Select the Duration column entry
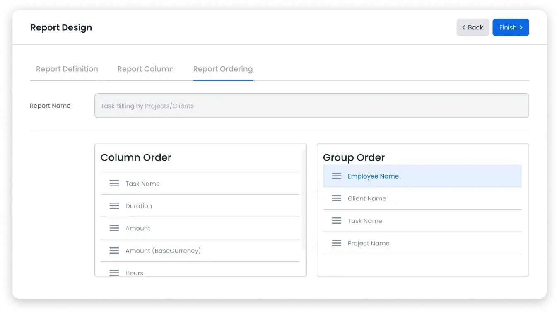This screenshot has width=559, height=314. (x=200, y=206)
